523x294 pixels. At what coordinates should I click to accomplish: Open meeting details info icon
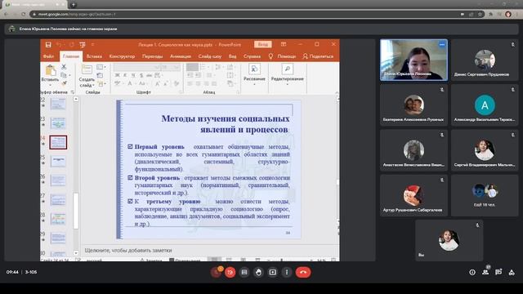click(472, 272)
